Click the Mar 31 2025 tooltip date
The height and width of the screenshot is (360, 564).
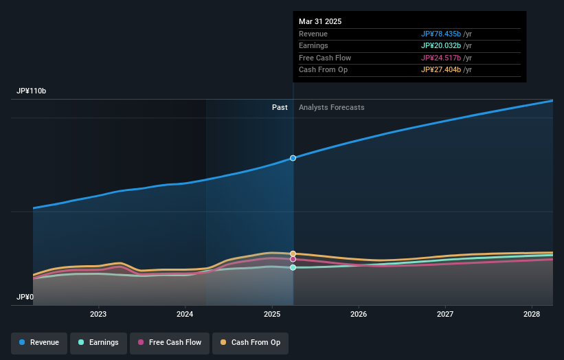(x=320, y=21)
